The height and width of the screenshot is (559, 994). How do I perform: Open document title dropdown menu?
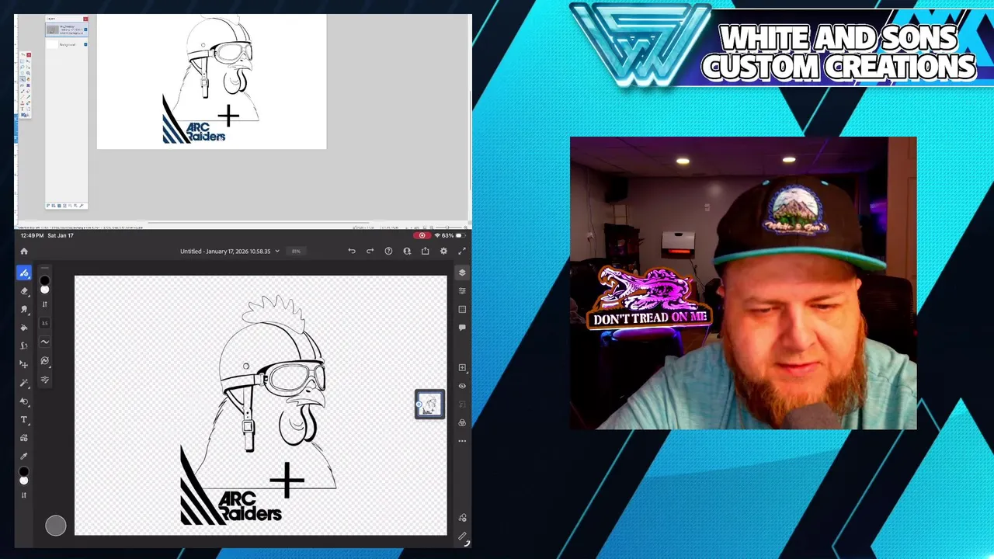[230, 251]
